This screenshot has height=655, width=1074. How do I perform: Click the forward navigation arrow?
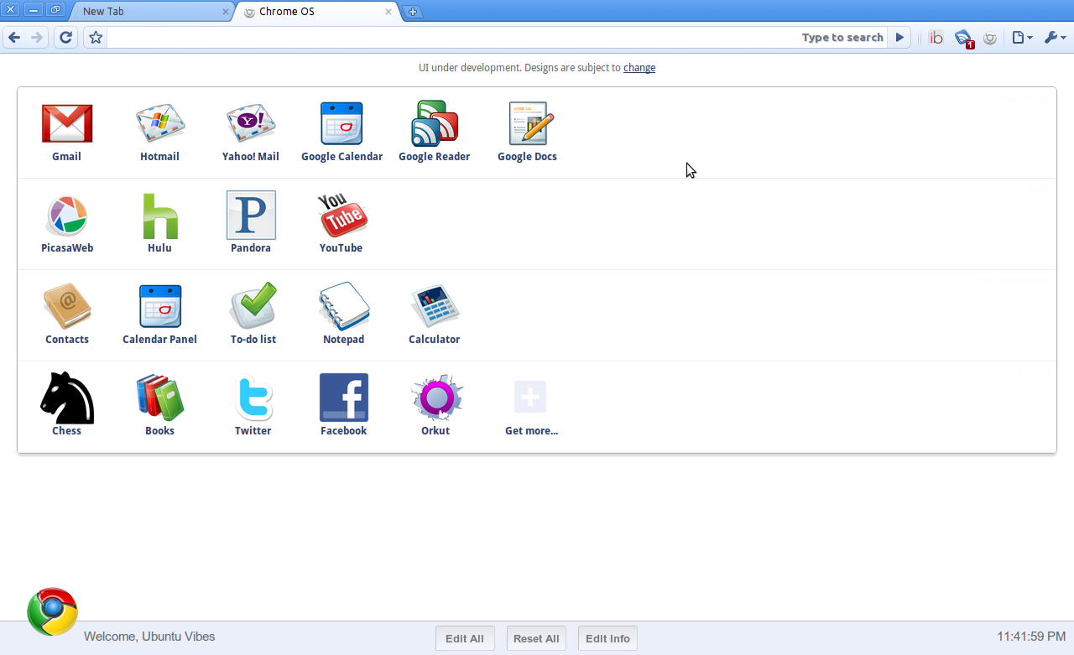point(36,38)
